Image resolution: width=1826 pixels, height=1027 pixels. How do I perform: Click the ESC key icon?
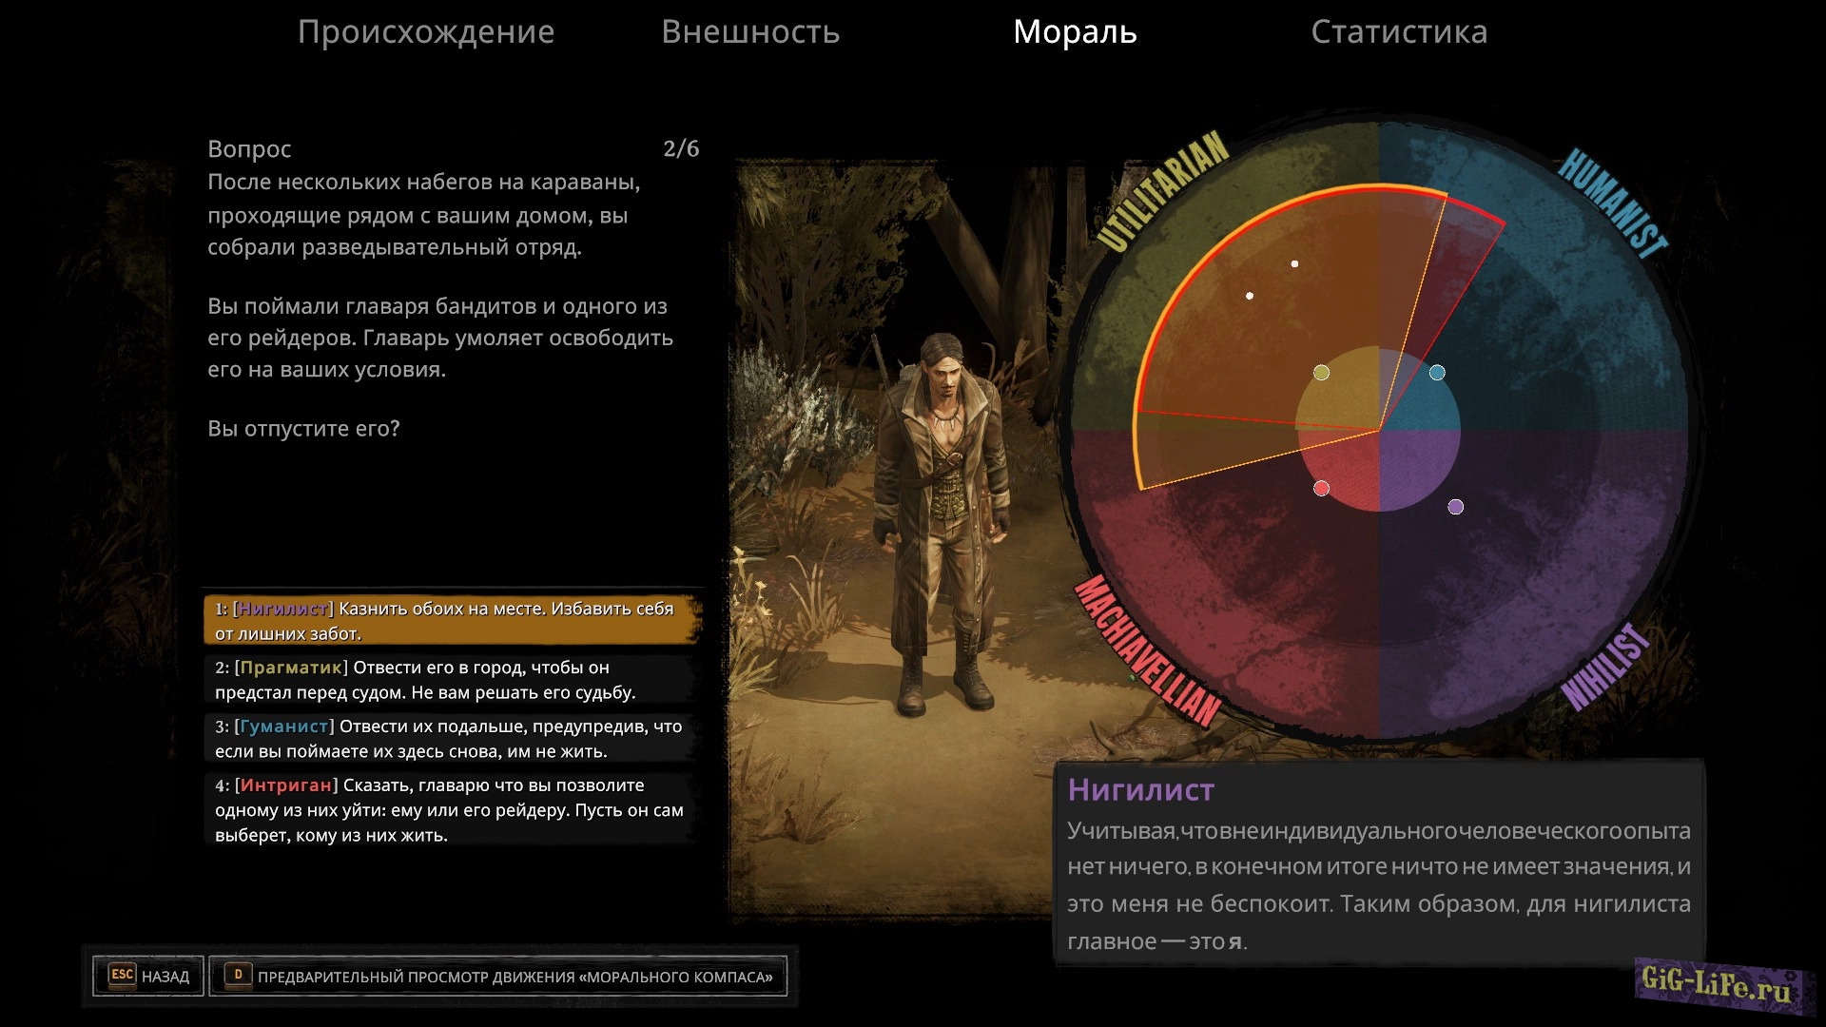(x=122, y=975)
